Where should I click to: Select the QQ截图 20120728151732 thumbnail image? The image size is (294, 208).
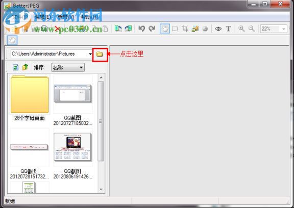click(x=30, y=147)
